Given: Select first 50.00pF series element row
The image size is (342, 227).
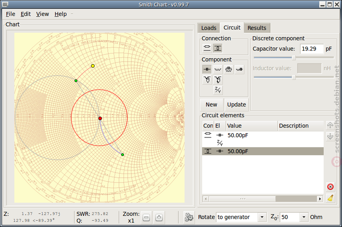Looking at the screenshot, I should pos(263,135).
